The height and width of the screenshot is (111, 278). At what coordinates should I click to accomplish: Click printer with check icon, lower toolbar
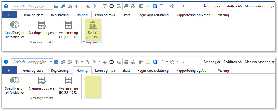pos(133,62)
